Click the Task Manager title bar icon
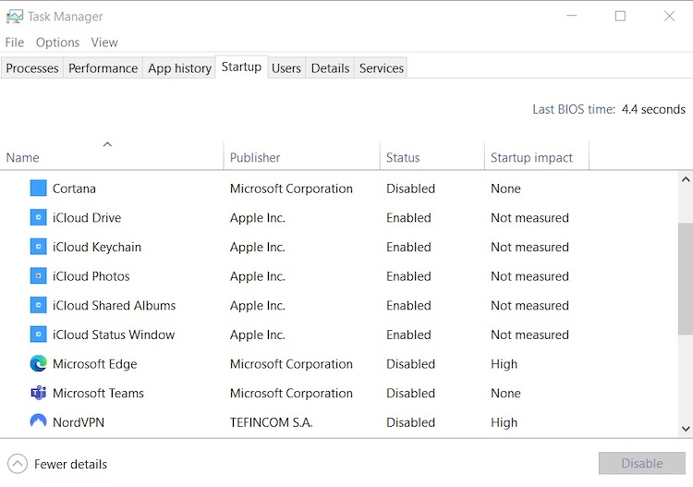693x487 pixels. tap(15, 17)
